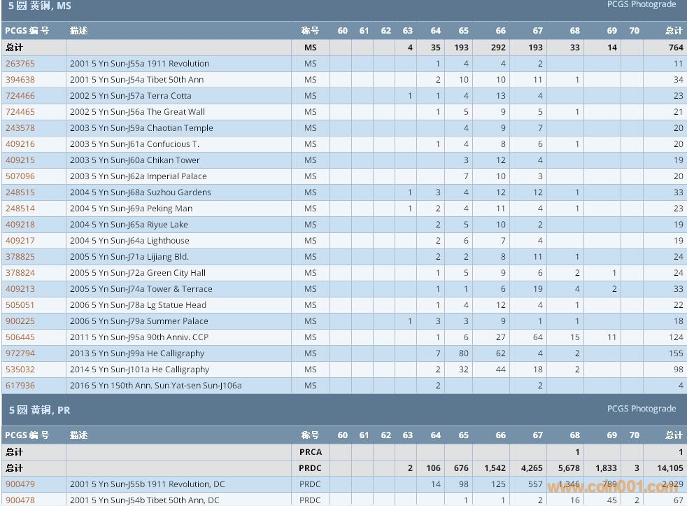The height and width of the screenshot is (506, 687).
Task: Open coin number 724466 Terra Cotta
Action: [x=20, y=96]
